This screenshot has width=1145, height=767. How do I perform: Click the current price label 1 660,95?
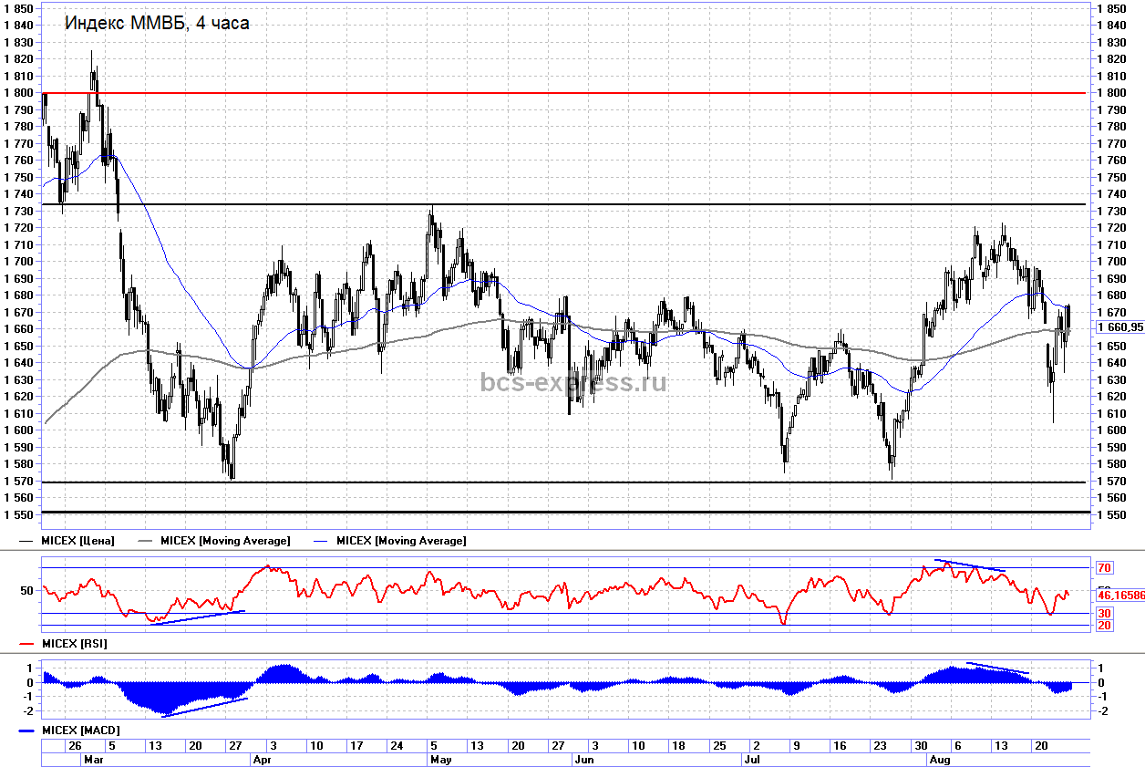(x=1119, y=327)
